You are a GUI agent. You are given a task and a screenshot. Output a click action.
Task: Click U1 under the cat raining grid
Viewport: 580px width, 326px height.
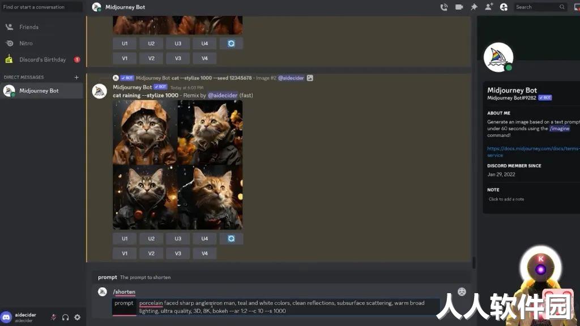tap(125, 239)
